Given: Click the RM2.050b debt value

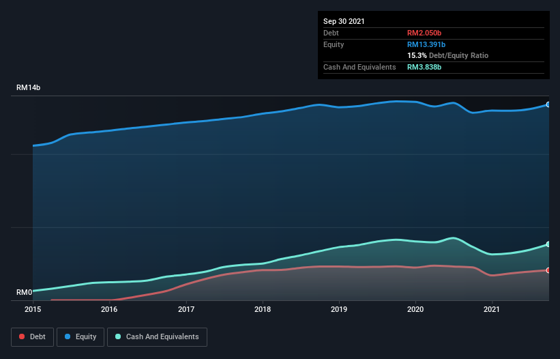Looking at the screenshot, I should coord(424,33).
